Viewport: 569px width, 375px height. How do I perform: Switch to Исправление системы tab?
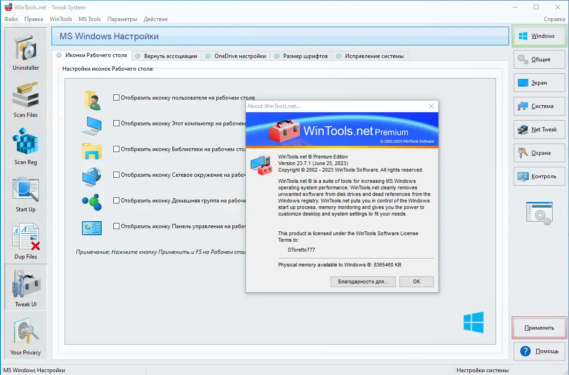[x=370, y=56]
